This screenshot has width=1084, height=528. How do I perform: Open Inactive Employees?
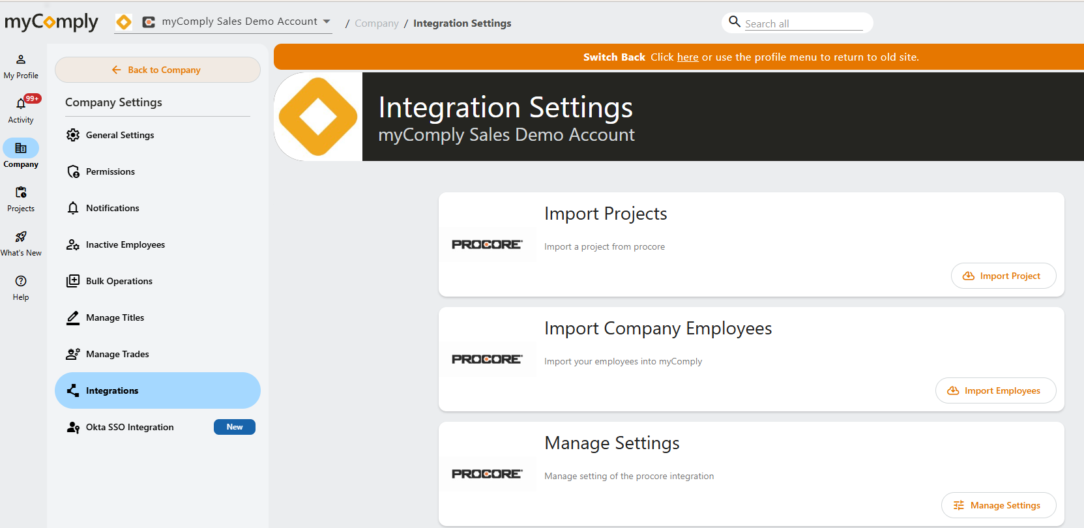[158, 244]
